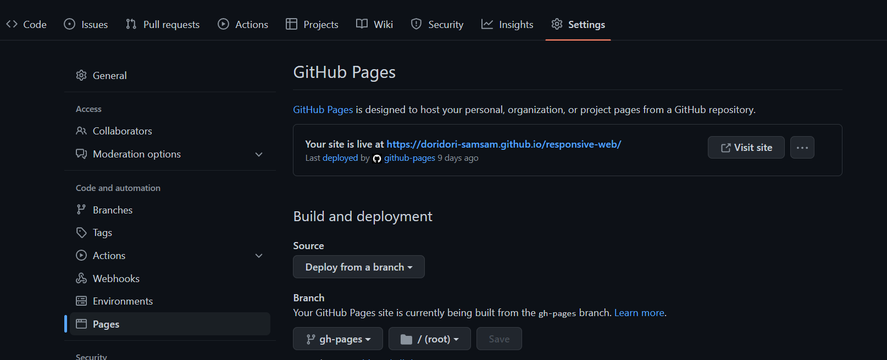Click the Moderation options comment icon

81,154
